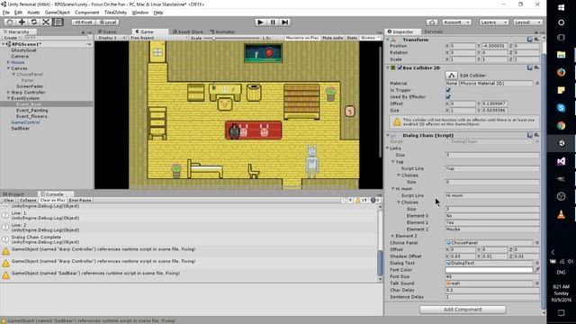Expand Element 2 in Links
Screen dimensions: 576x324
(x=392, y=236)
